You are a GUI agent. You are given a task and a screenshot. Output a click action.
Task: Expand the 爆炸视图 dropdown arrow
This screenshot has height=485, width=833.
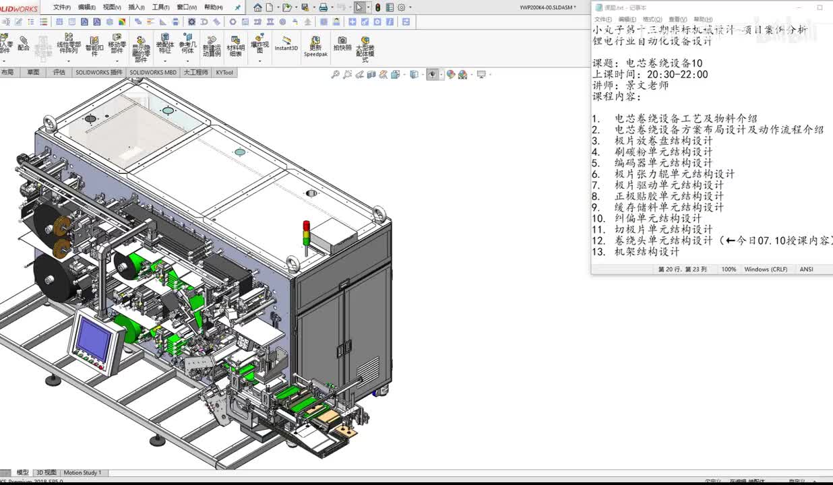(260, 61)
